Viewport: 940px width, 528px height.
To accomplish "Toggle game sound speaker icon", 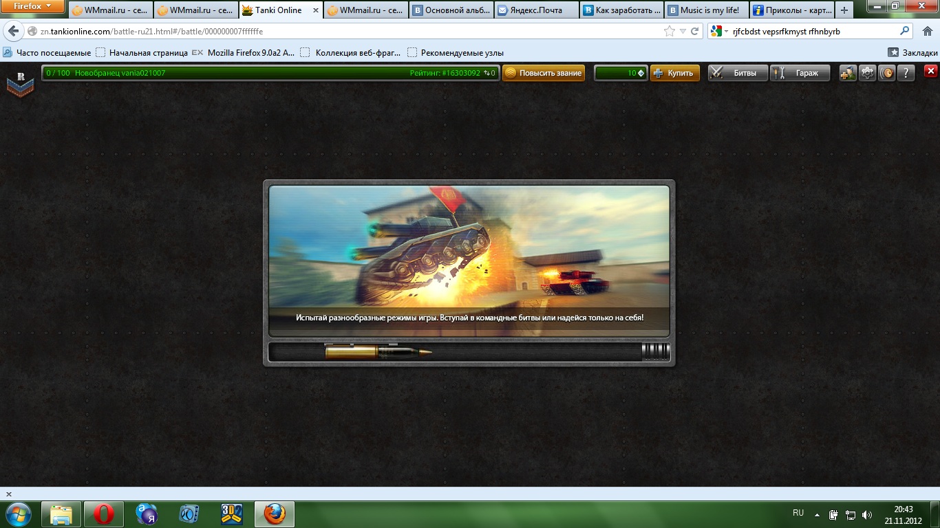I will [887, 73].
